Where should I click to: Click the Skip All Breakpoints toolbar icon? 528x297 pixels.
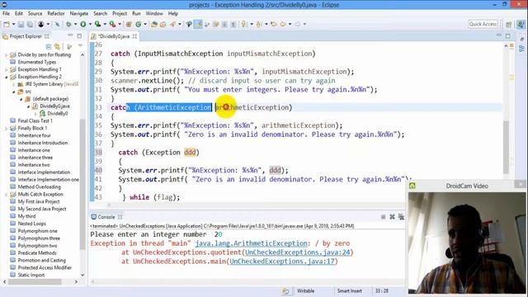(x=57, y=24)
